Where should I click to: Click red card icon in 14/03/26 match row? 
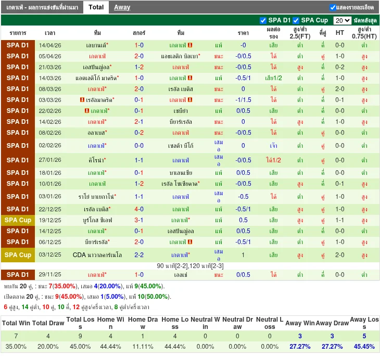point(190,78)
